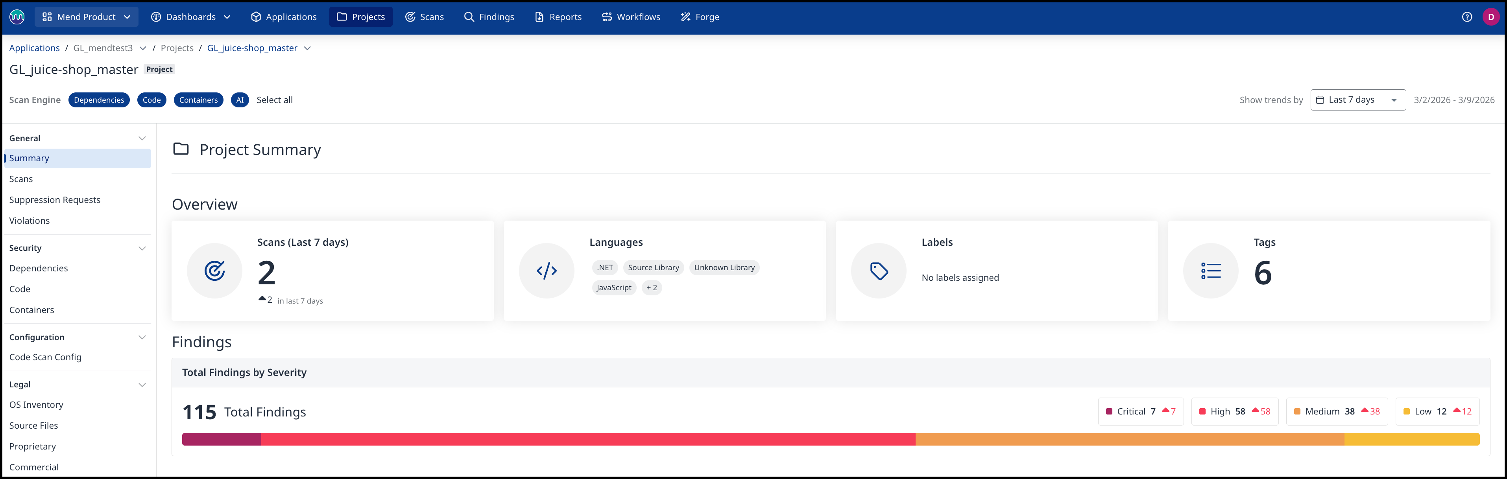
Task: Click the Medium severity color swatch
Action: click(1297, 412)
